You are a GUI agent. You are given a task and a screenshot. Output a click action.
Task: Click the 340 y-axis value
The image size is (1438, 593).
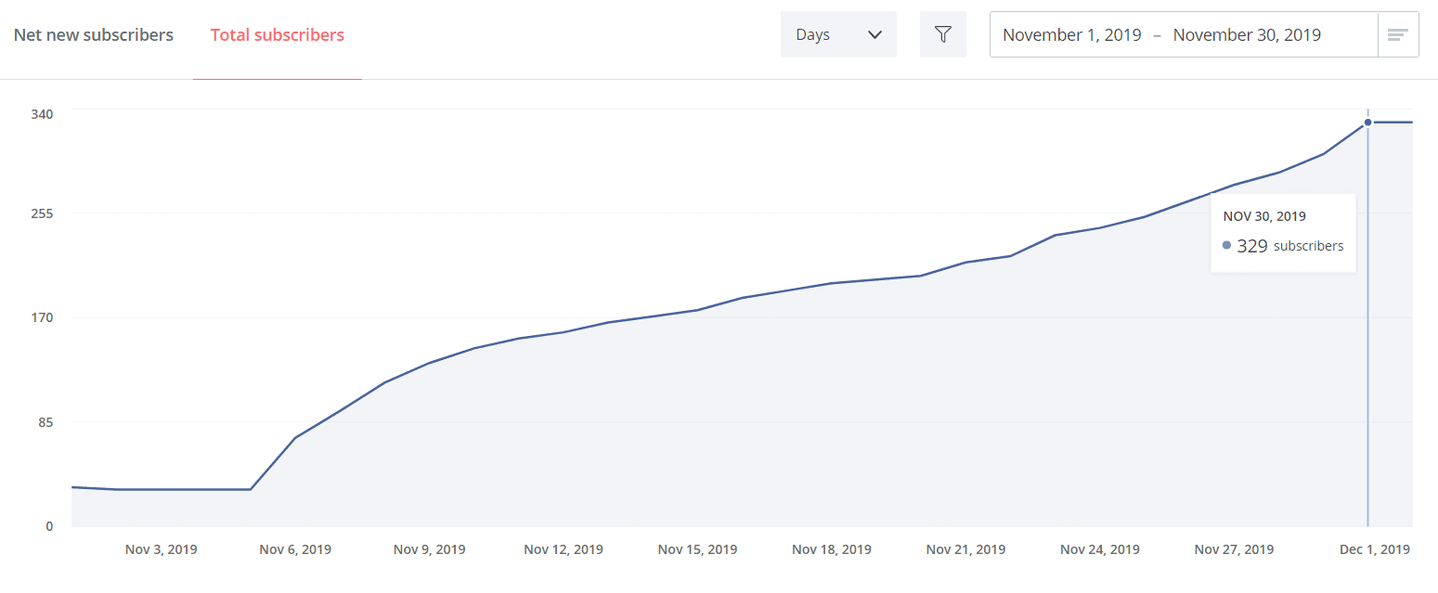tap(44, 113)
